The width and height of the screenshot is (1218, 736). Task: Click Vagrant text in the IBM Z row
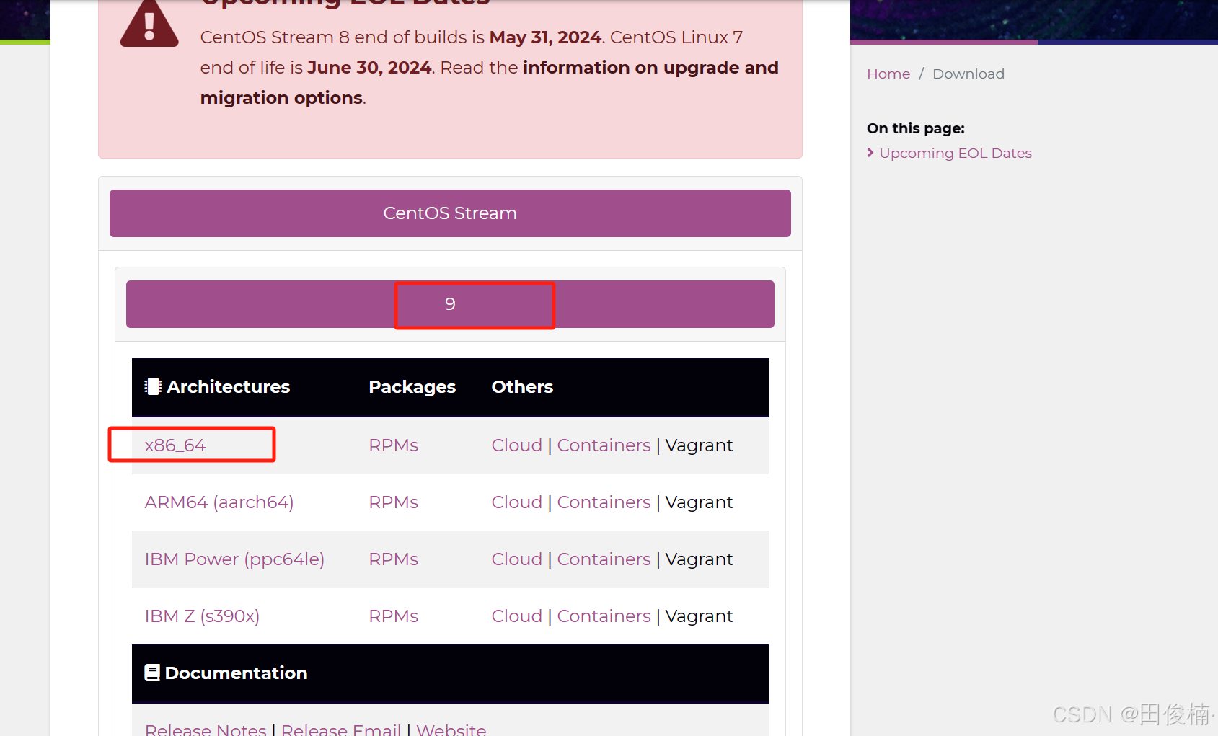[699, 616]
